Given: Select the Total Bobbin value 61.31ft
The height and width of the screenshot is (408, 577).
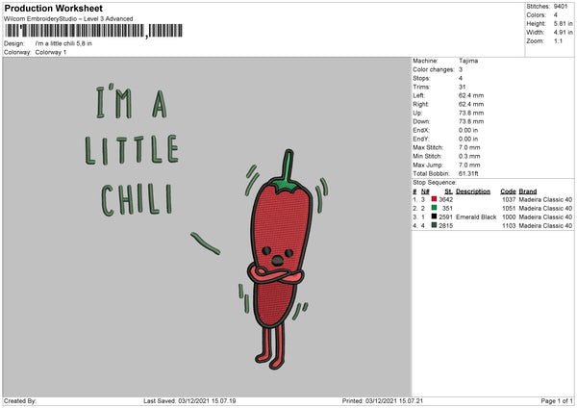Looking at the screenshot, I should point(468,173).
